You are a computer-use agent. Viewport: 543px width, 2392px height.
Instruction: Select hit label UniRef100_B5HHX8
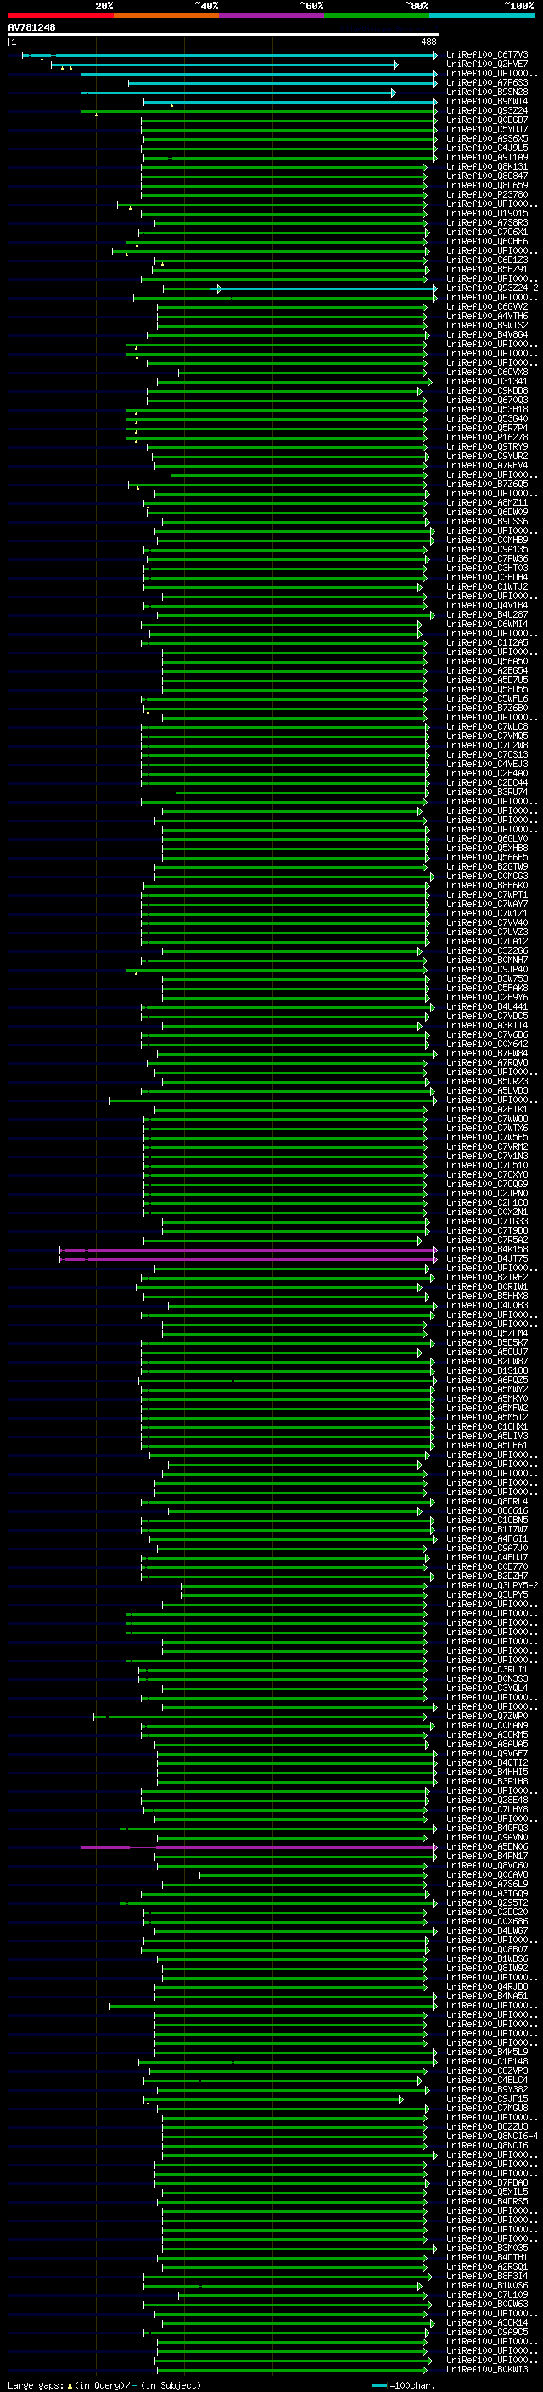click(x=486, y=1297)
